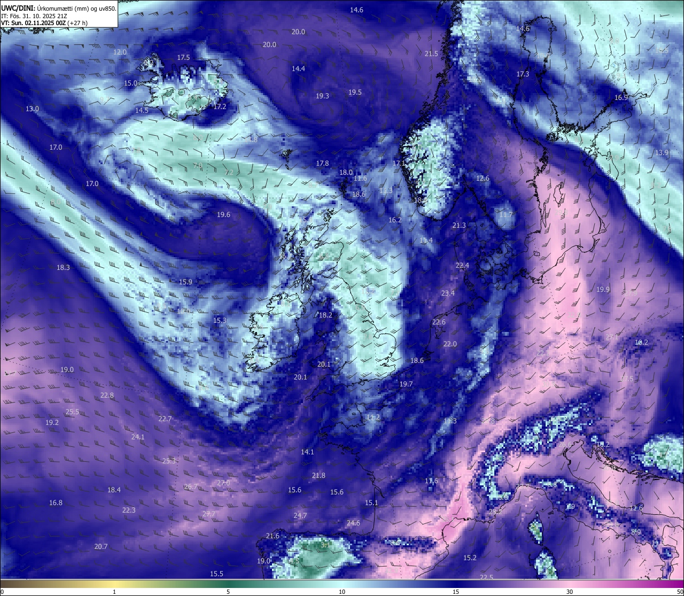Click the 12.0 value near Iceland
Image resolution: width=684 pixels, height=596 pixels.
[120, 52]
